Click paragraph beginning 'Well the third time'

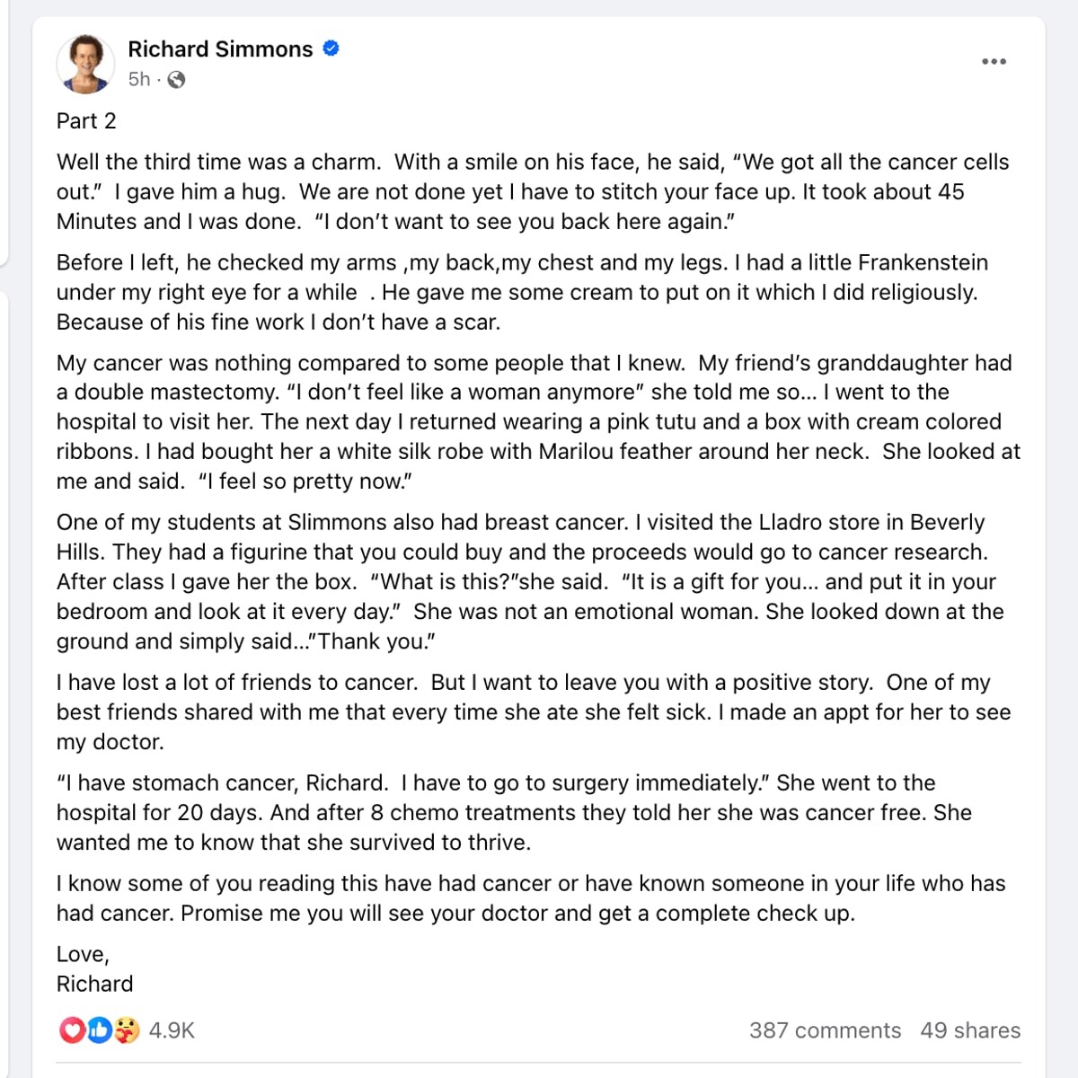533,191
